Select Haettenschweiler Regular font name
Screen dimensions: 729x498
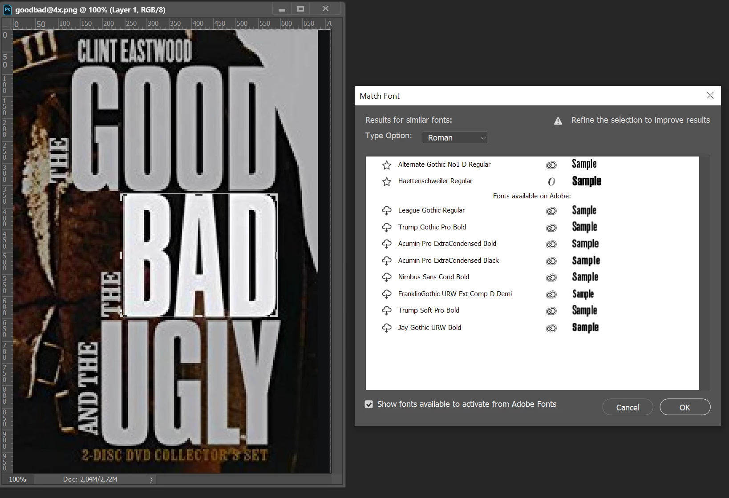pos(435,181)
